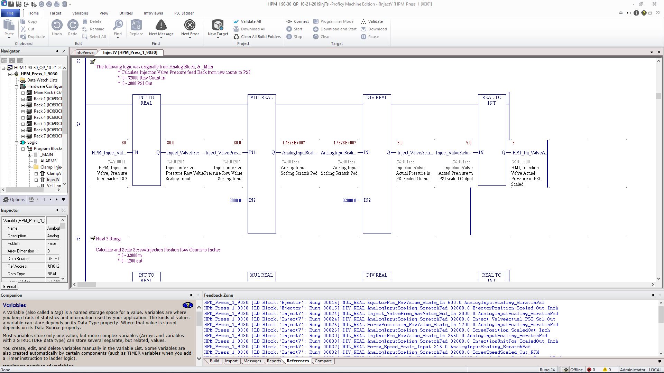Viewport: 664px width, 373px height.
Task: Switch to the Messages feedback tab
Action: coord(252,361)
